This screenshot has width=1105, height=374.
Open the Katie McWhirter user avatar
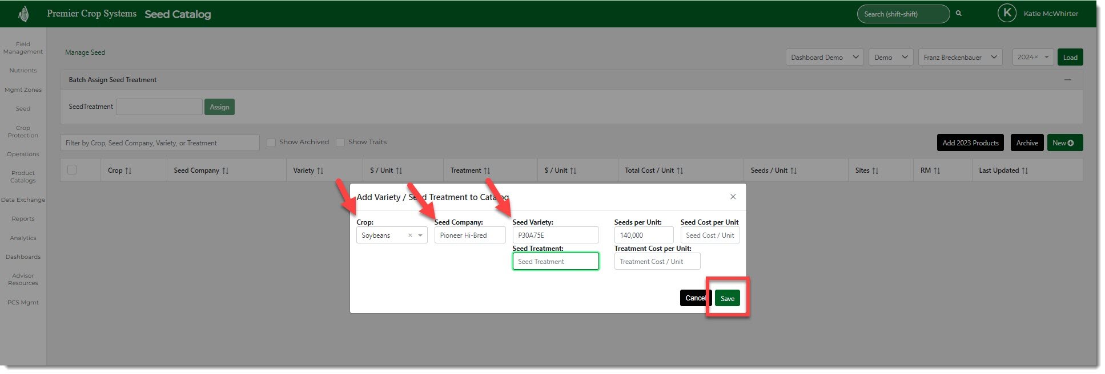[x=1006, y=13]
